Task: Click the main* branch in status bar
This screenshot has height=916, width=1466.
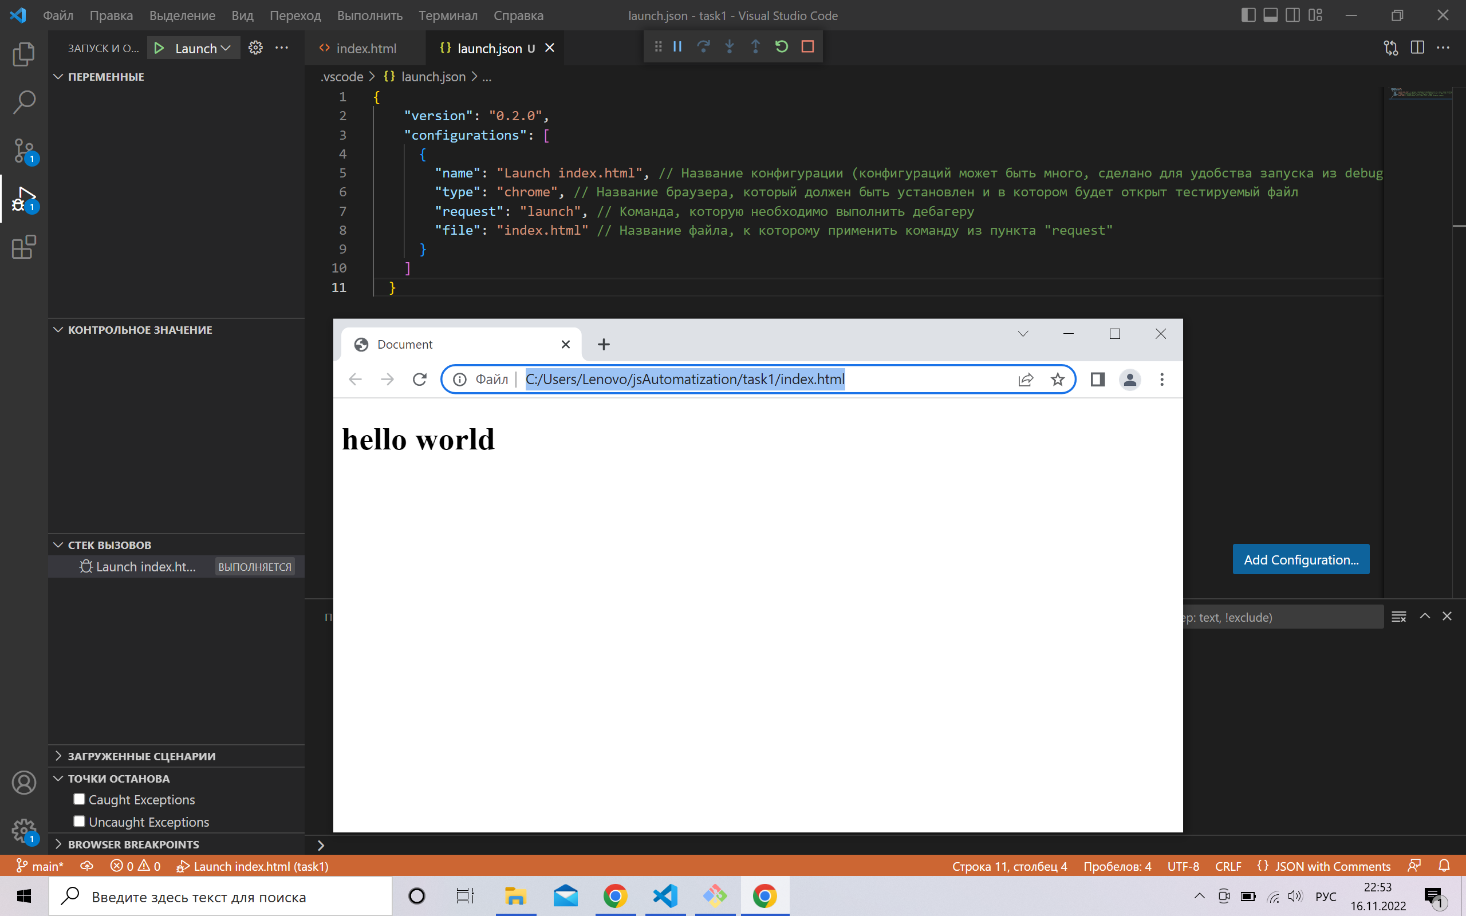Action: click(40, 866)
